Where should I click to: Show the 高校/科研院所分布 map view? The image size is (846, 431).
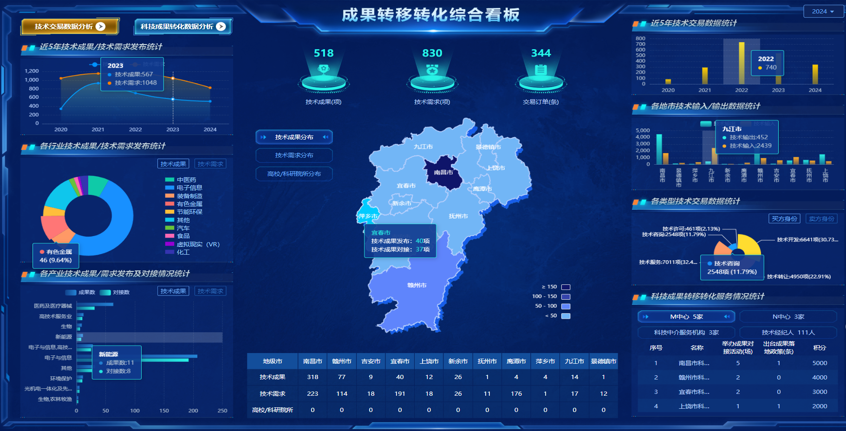click(294, 174)
